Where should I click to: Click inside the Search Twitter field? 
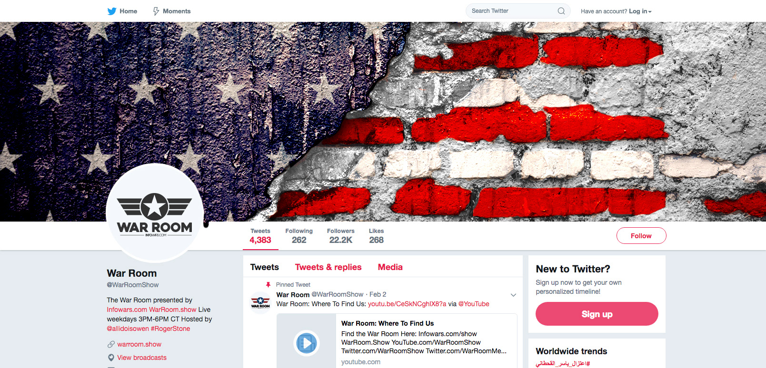tap(512, 11)
